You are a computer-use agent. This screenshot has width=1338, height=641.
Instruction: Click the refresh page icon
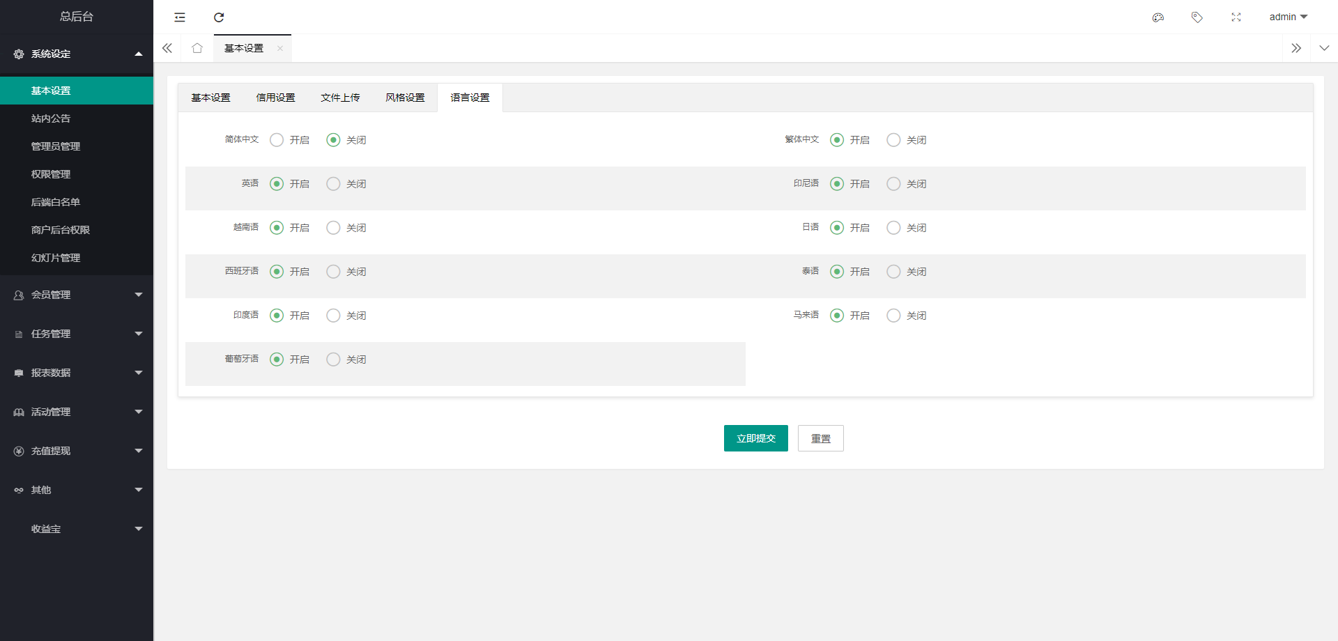click(219, 17)
